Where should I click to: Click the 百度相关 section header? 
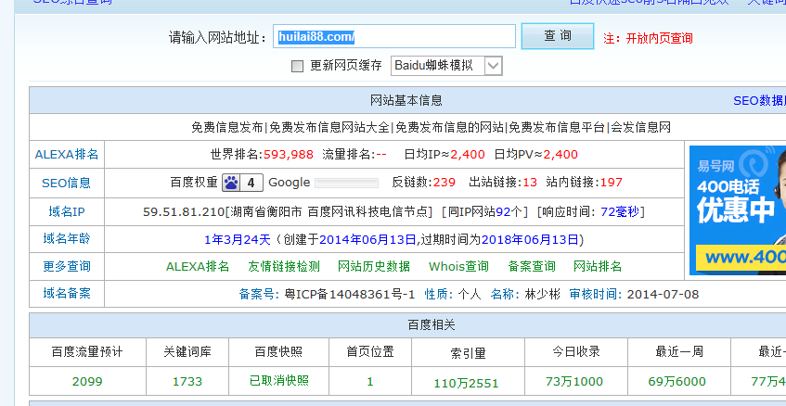click(432, 325)
